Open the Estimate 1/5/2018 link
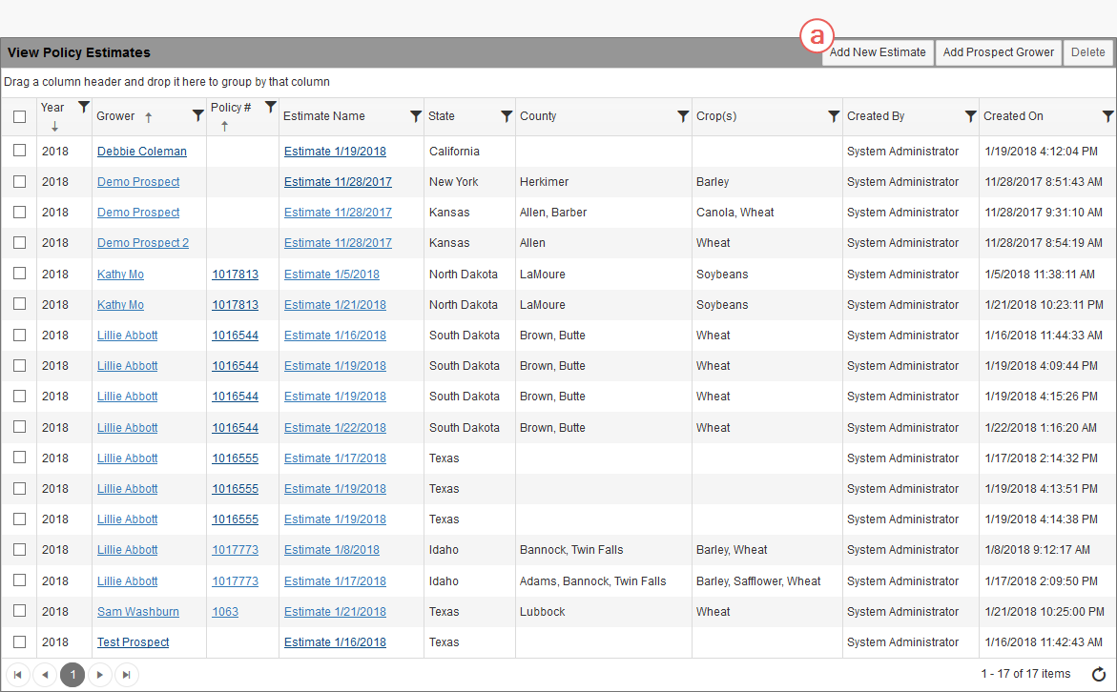The height and width of the screenshot is (692, 1117). tap(332, 275)
